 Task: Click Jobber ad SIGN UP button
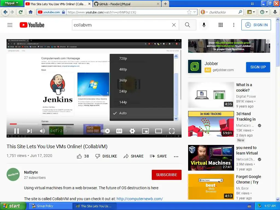pos(258,67)
